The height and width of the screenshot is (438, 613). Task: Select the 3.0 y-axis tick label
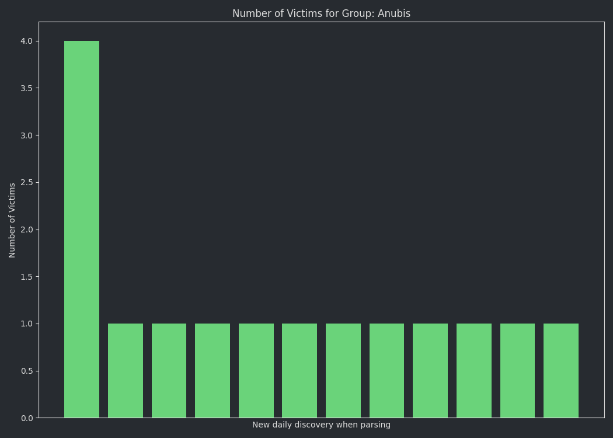pyautogui.click(x=27, y=135)
